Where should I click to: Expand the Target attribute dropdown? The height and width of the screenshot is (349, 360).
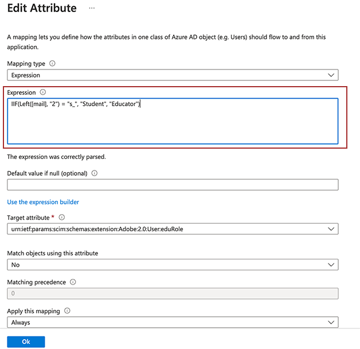pyautogui.click(x=173, y=229)
